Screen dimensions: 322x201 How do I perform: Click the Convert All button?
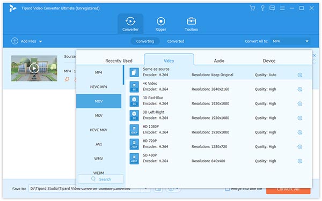click(x=288, y=190)
